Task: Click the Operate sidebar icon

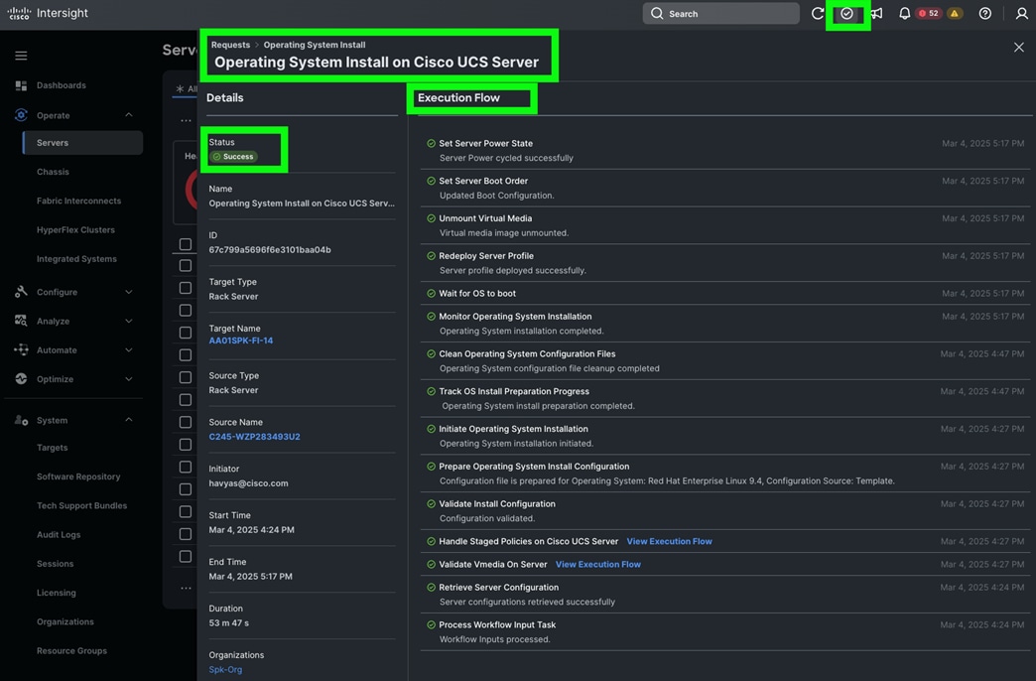Action: click(21, 115)
